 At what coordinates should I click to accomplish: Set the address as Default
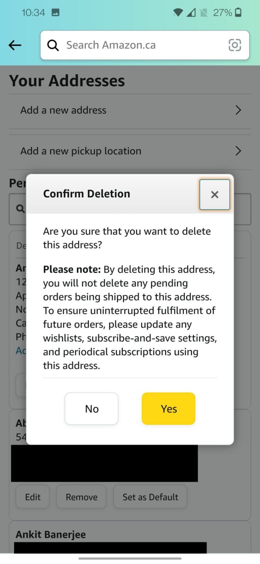[x=150, y=497]
